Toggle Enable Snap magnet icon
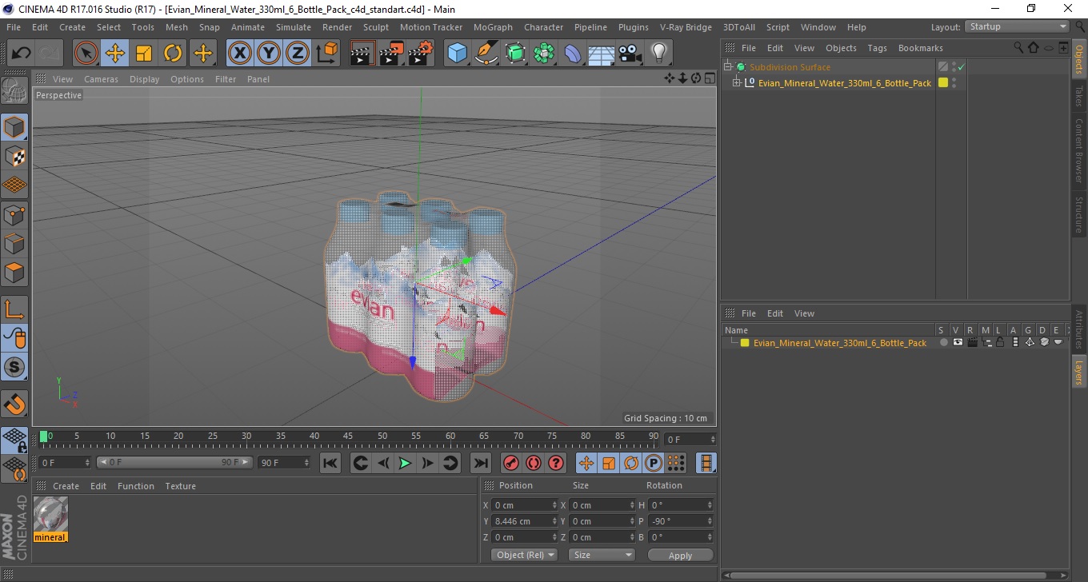 [14, 404]
